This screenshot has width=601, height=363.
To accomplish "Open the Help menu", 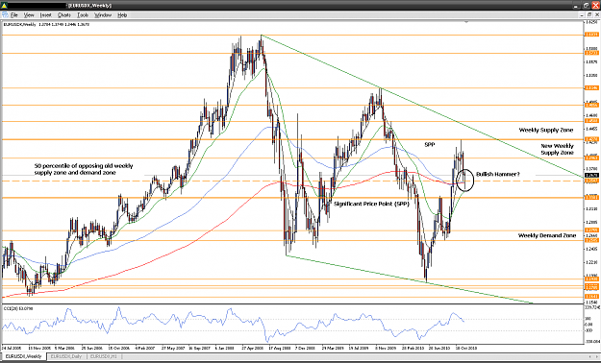I will pos(122,15).
